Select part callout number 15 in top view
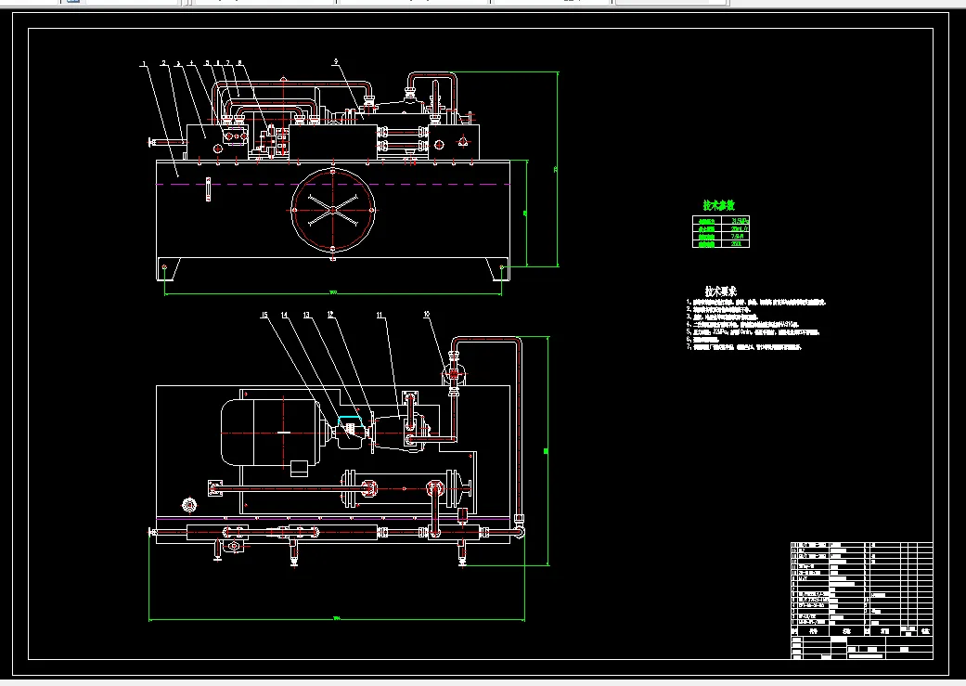The height and width of the screenshot is (686, 966). (x=264, y=315)
